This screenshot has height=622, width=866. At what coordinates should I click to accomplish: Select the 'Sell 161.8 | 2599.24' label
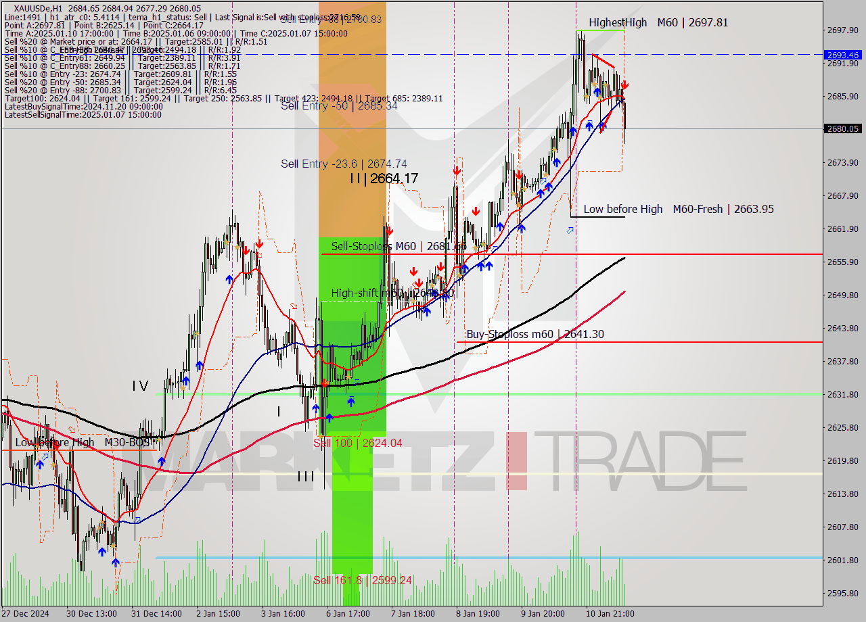click(x=362, y=580)
